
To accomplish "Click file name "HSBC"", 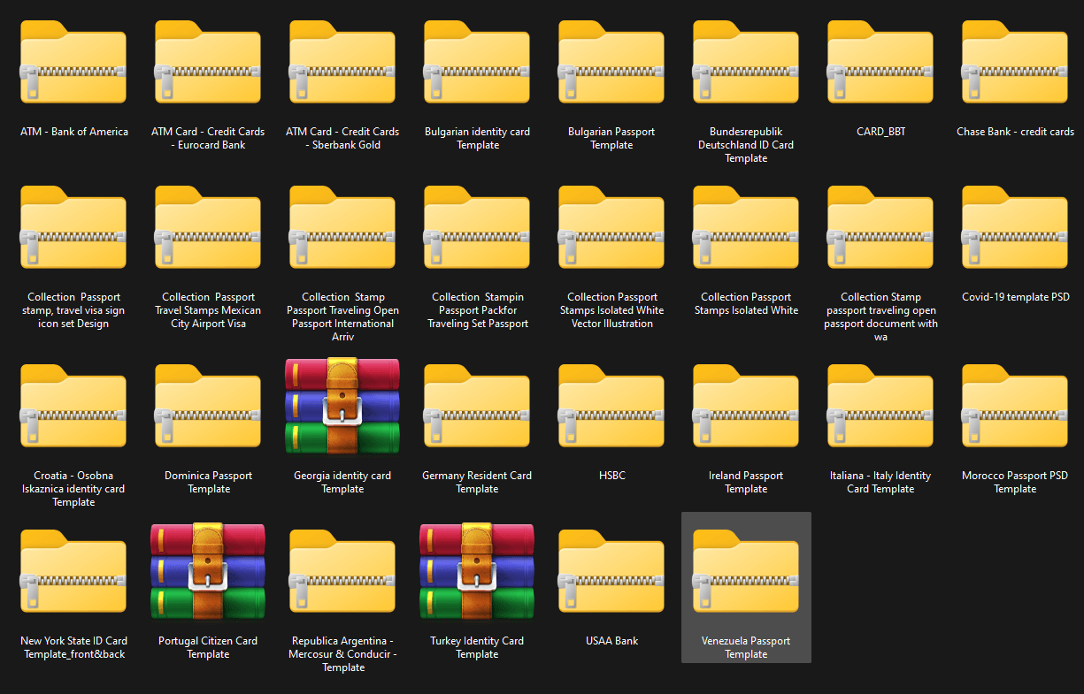I will (x=611, y=476).
